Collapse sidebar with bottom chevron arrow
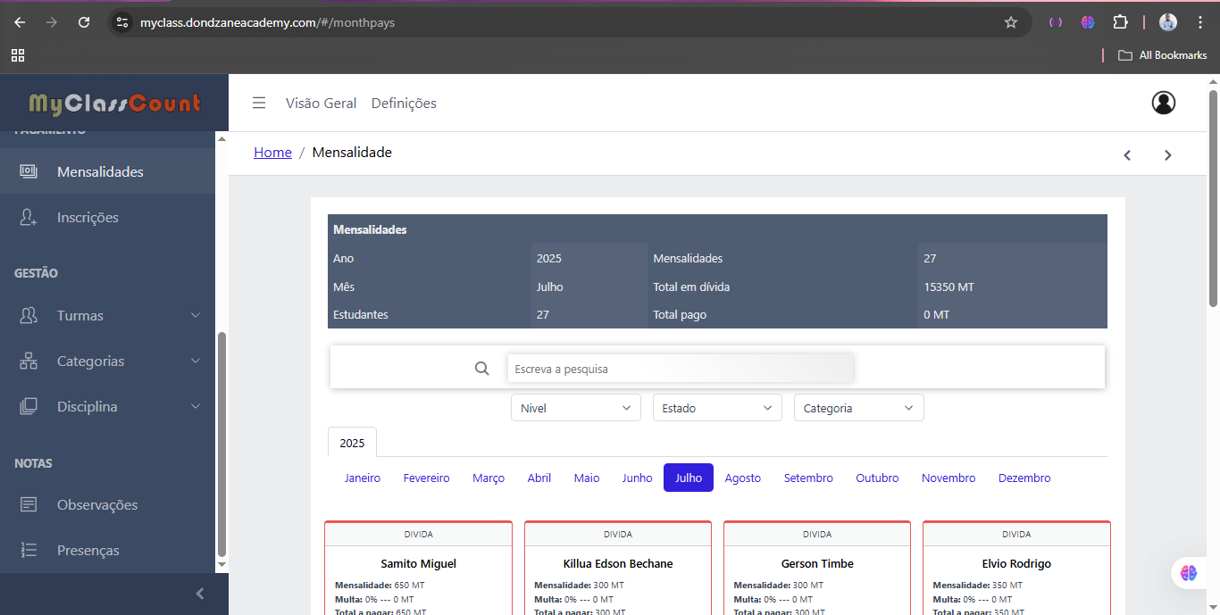1220x615 pixels. click(200, 594)
